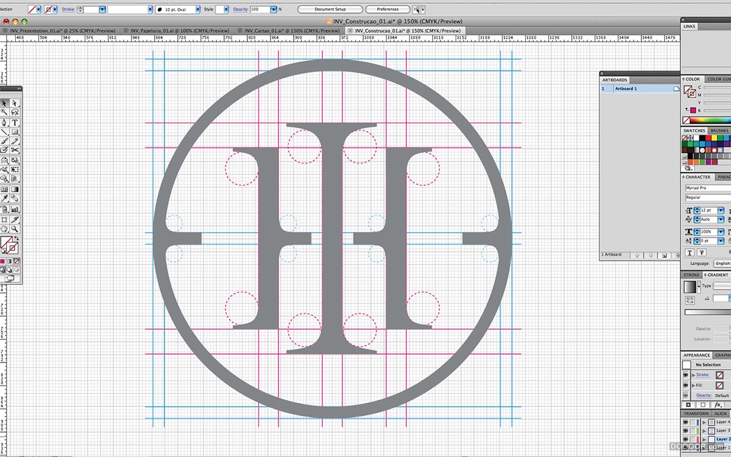Select the Gradient tool in toolbox

tap(15, 189)
